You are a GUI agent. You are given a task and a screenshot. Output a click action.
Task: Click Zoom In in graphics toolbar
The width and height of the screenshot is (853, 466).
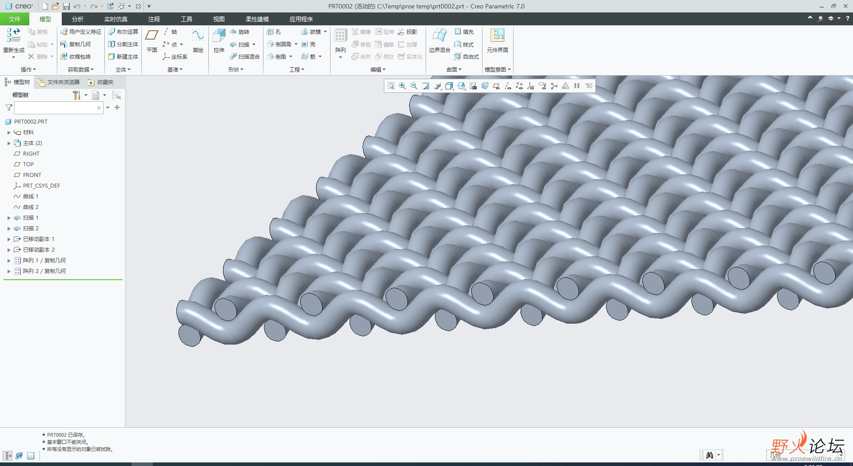pyautogui.click(x=403, y=86)
